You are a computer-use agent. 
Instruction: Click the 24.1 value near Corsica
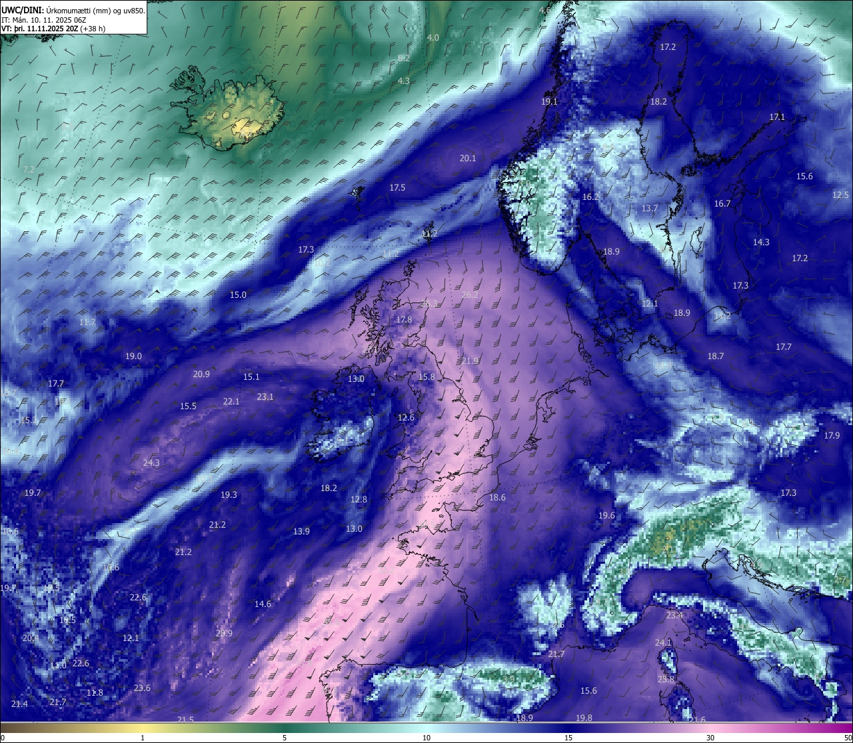663,642
